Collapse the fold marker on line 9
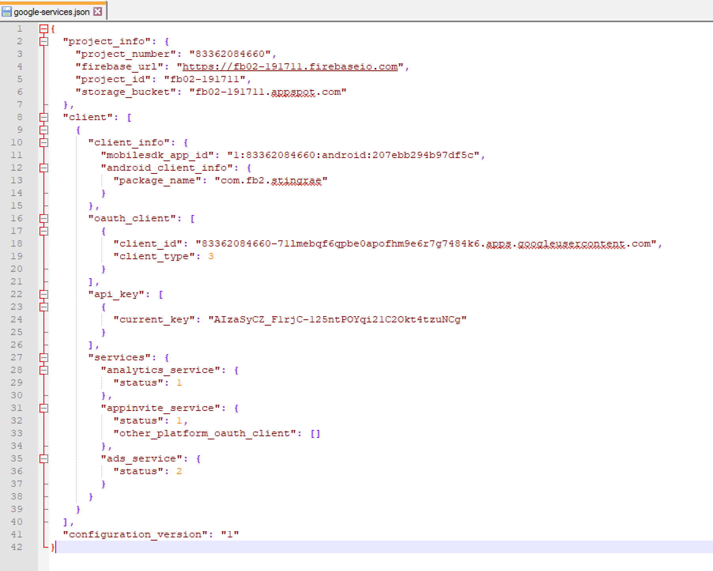713x571 pixels. pos(44,130)
